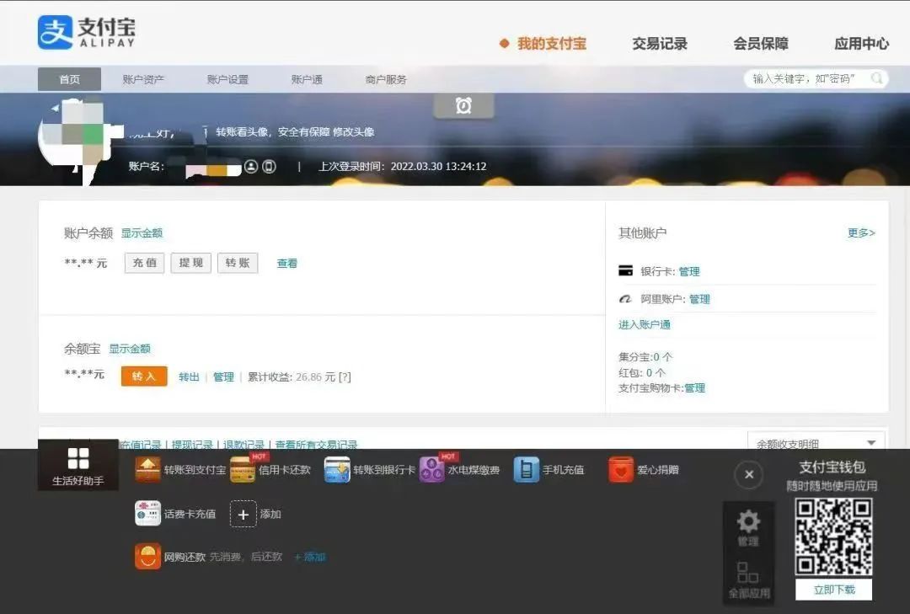
Task: Select the 转账到银行卡 icon
Action: 337,469
